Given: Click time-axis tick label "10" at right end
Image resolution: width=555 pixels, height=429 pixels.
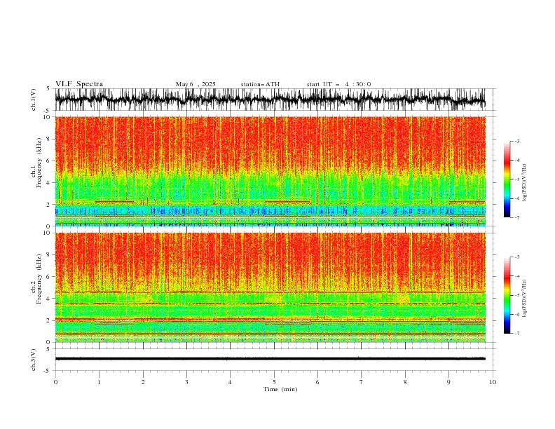Looking at the screenshot, I should [493, 382].
